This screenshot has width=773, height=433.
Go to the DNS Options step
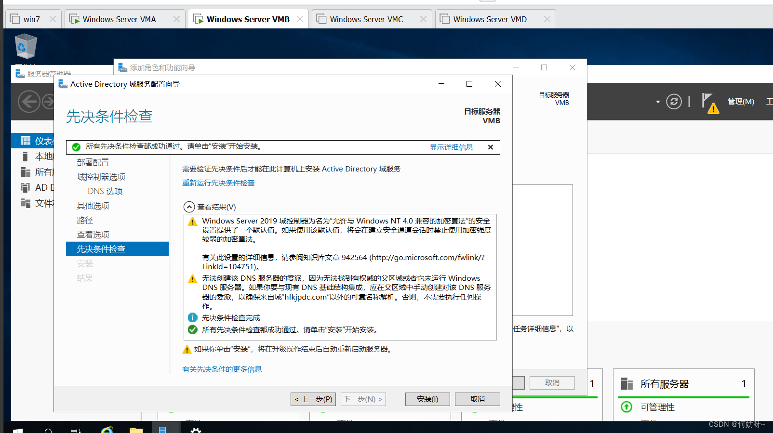click(x=105, y=191)
